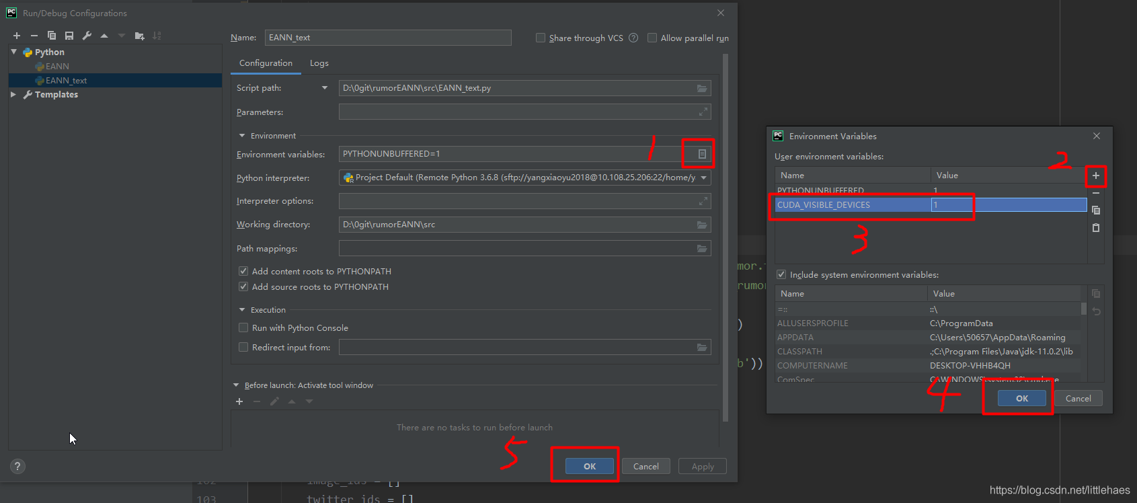
Task: Select COMPUTERNAME system variable row
Action: coord(928,366)
